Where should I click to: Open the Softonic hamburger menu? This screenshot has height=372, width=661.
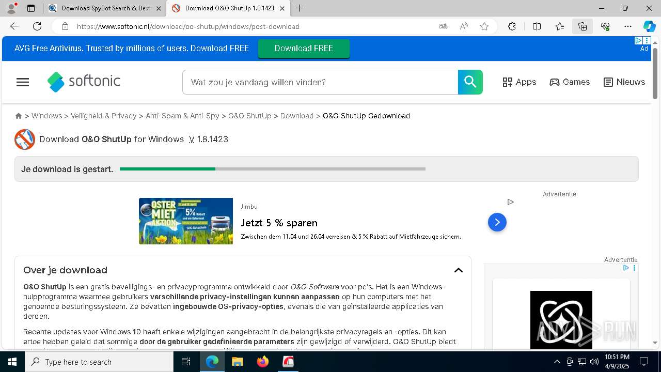pyautogui.click(x=23, y=82)
